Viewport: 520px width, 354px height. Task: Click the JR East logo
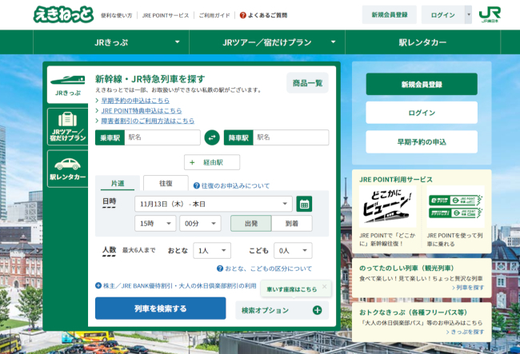[x=490, y=14]
